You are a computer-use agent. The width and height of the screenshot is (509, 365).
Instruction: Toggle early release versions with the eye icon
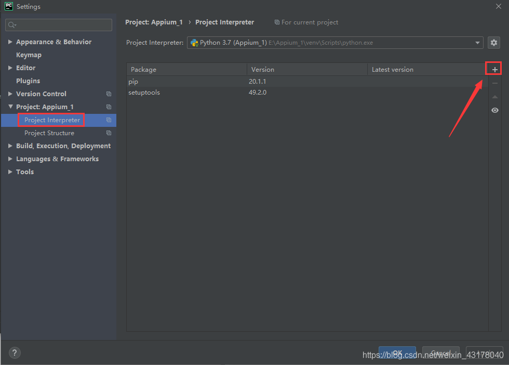[x=494, y=110]
